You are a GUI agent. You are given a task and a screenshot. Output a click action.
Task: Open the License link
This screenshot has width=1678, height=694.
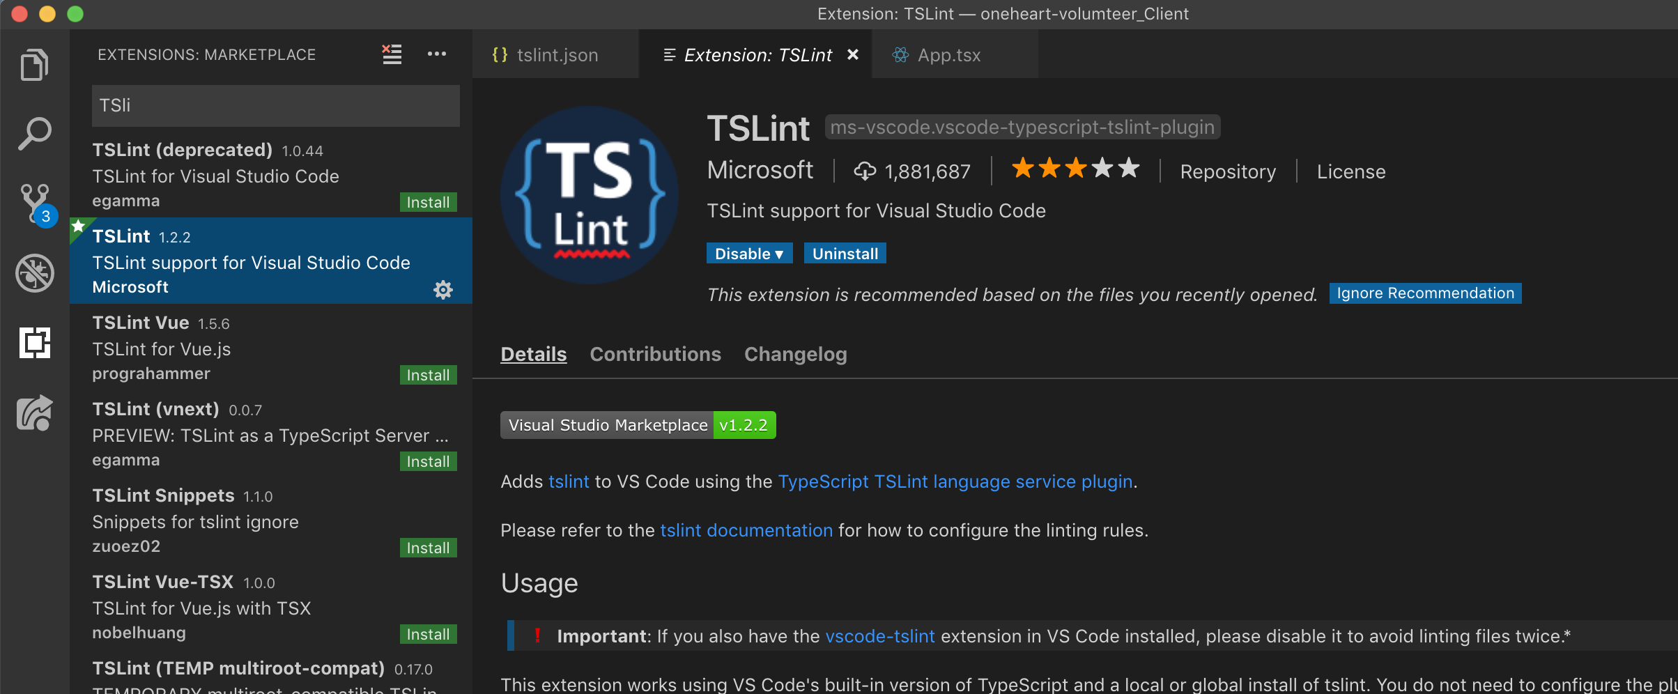click(x=1351, y=171)
